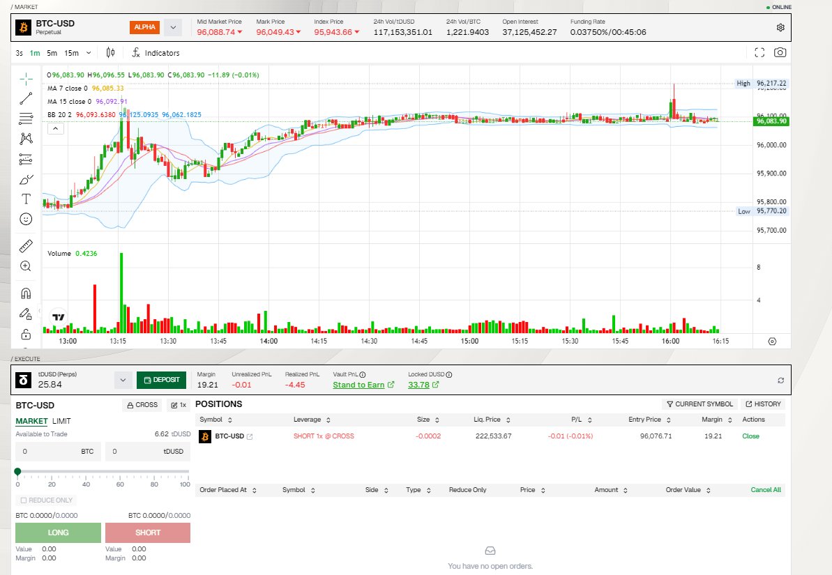Click the Bitcoin icon in market header

(23, 28)
